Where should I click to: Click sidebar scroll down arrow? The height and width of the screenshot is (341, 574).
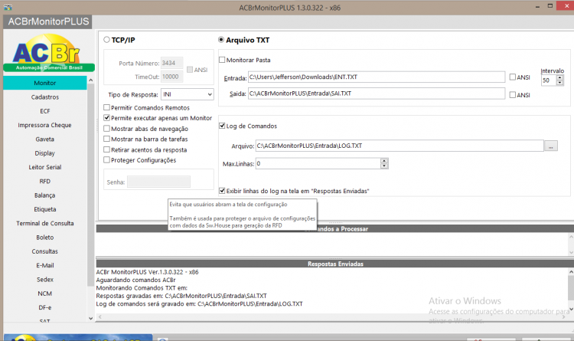(x=91, y=318)
